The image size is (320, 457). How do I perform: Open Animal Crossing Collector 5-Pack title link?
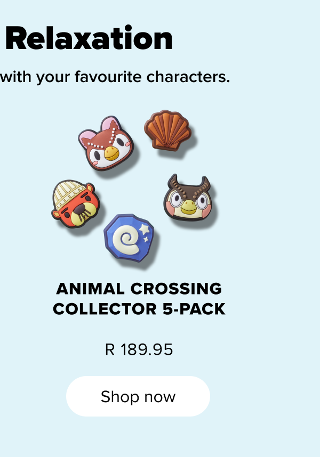[x=139, y=298]
